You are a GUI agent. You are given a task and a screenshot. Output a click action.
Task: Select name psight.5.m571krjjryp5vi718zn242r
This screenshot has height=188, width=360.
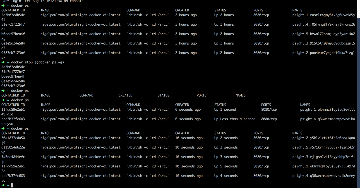324,147
